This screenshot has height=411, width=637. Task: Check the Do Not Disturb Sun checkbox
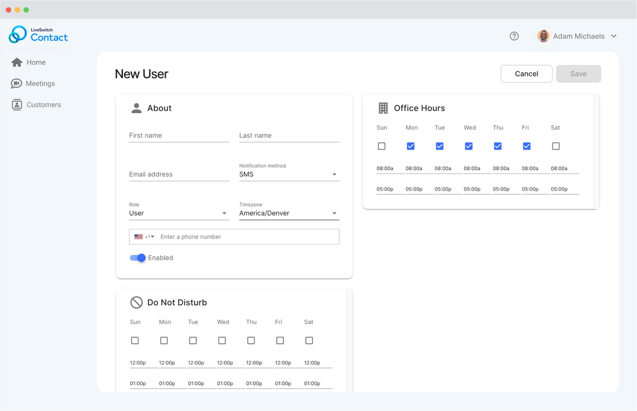[x=135, y=341]
